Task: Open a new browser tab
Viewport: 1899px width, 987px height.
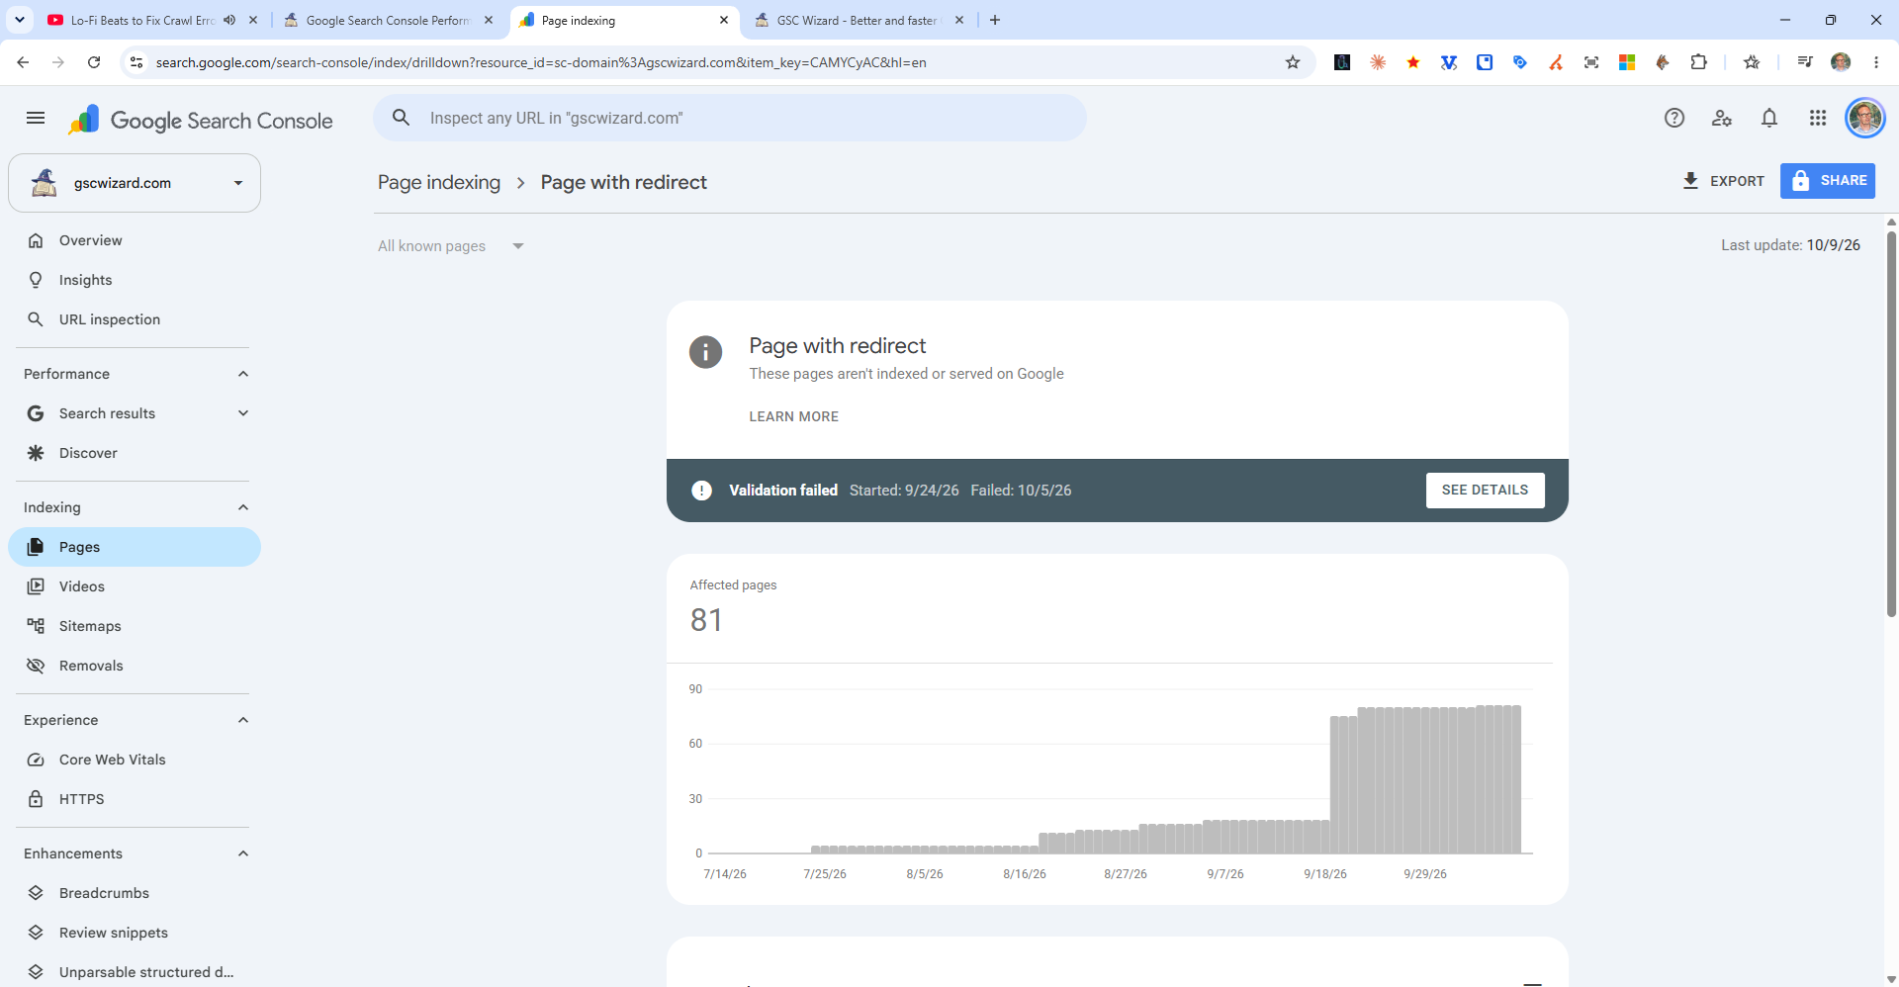Action: point(995,20)
